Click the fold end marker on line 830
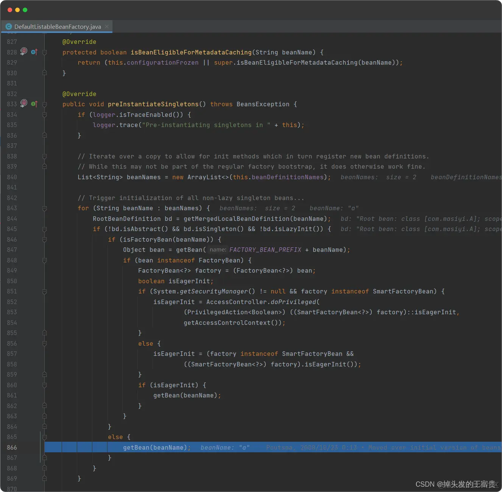Screen dimensions: 502x492 (x=45, y=73)
